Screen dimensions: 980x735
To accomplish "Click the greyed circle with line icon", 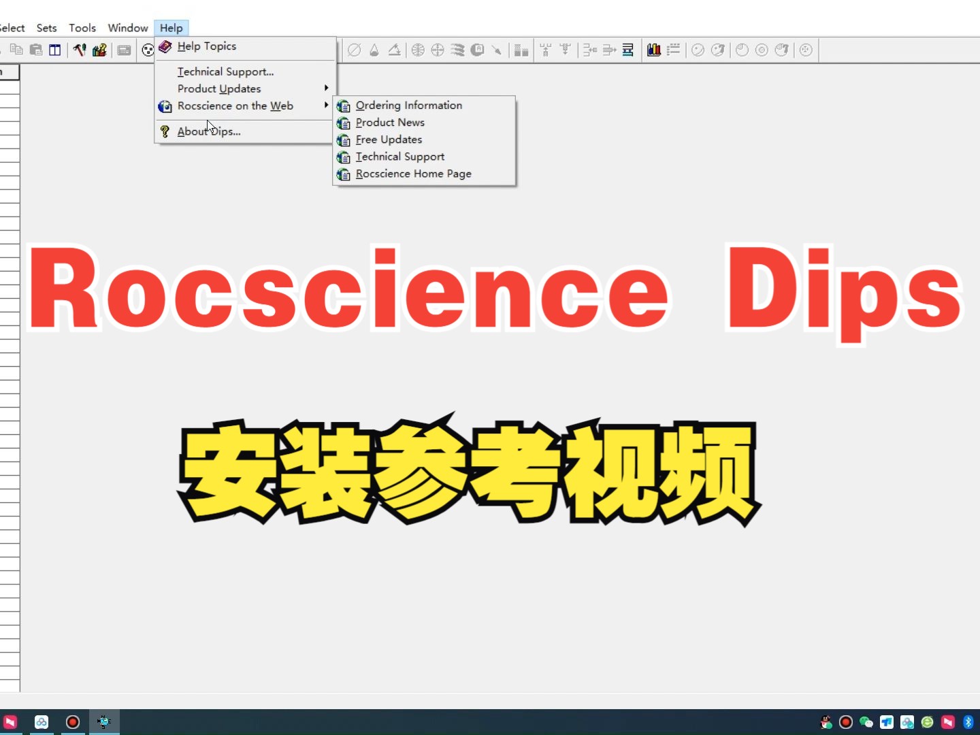I will pos(698,50).
